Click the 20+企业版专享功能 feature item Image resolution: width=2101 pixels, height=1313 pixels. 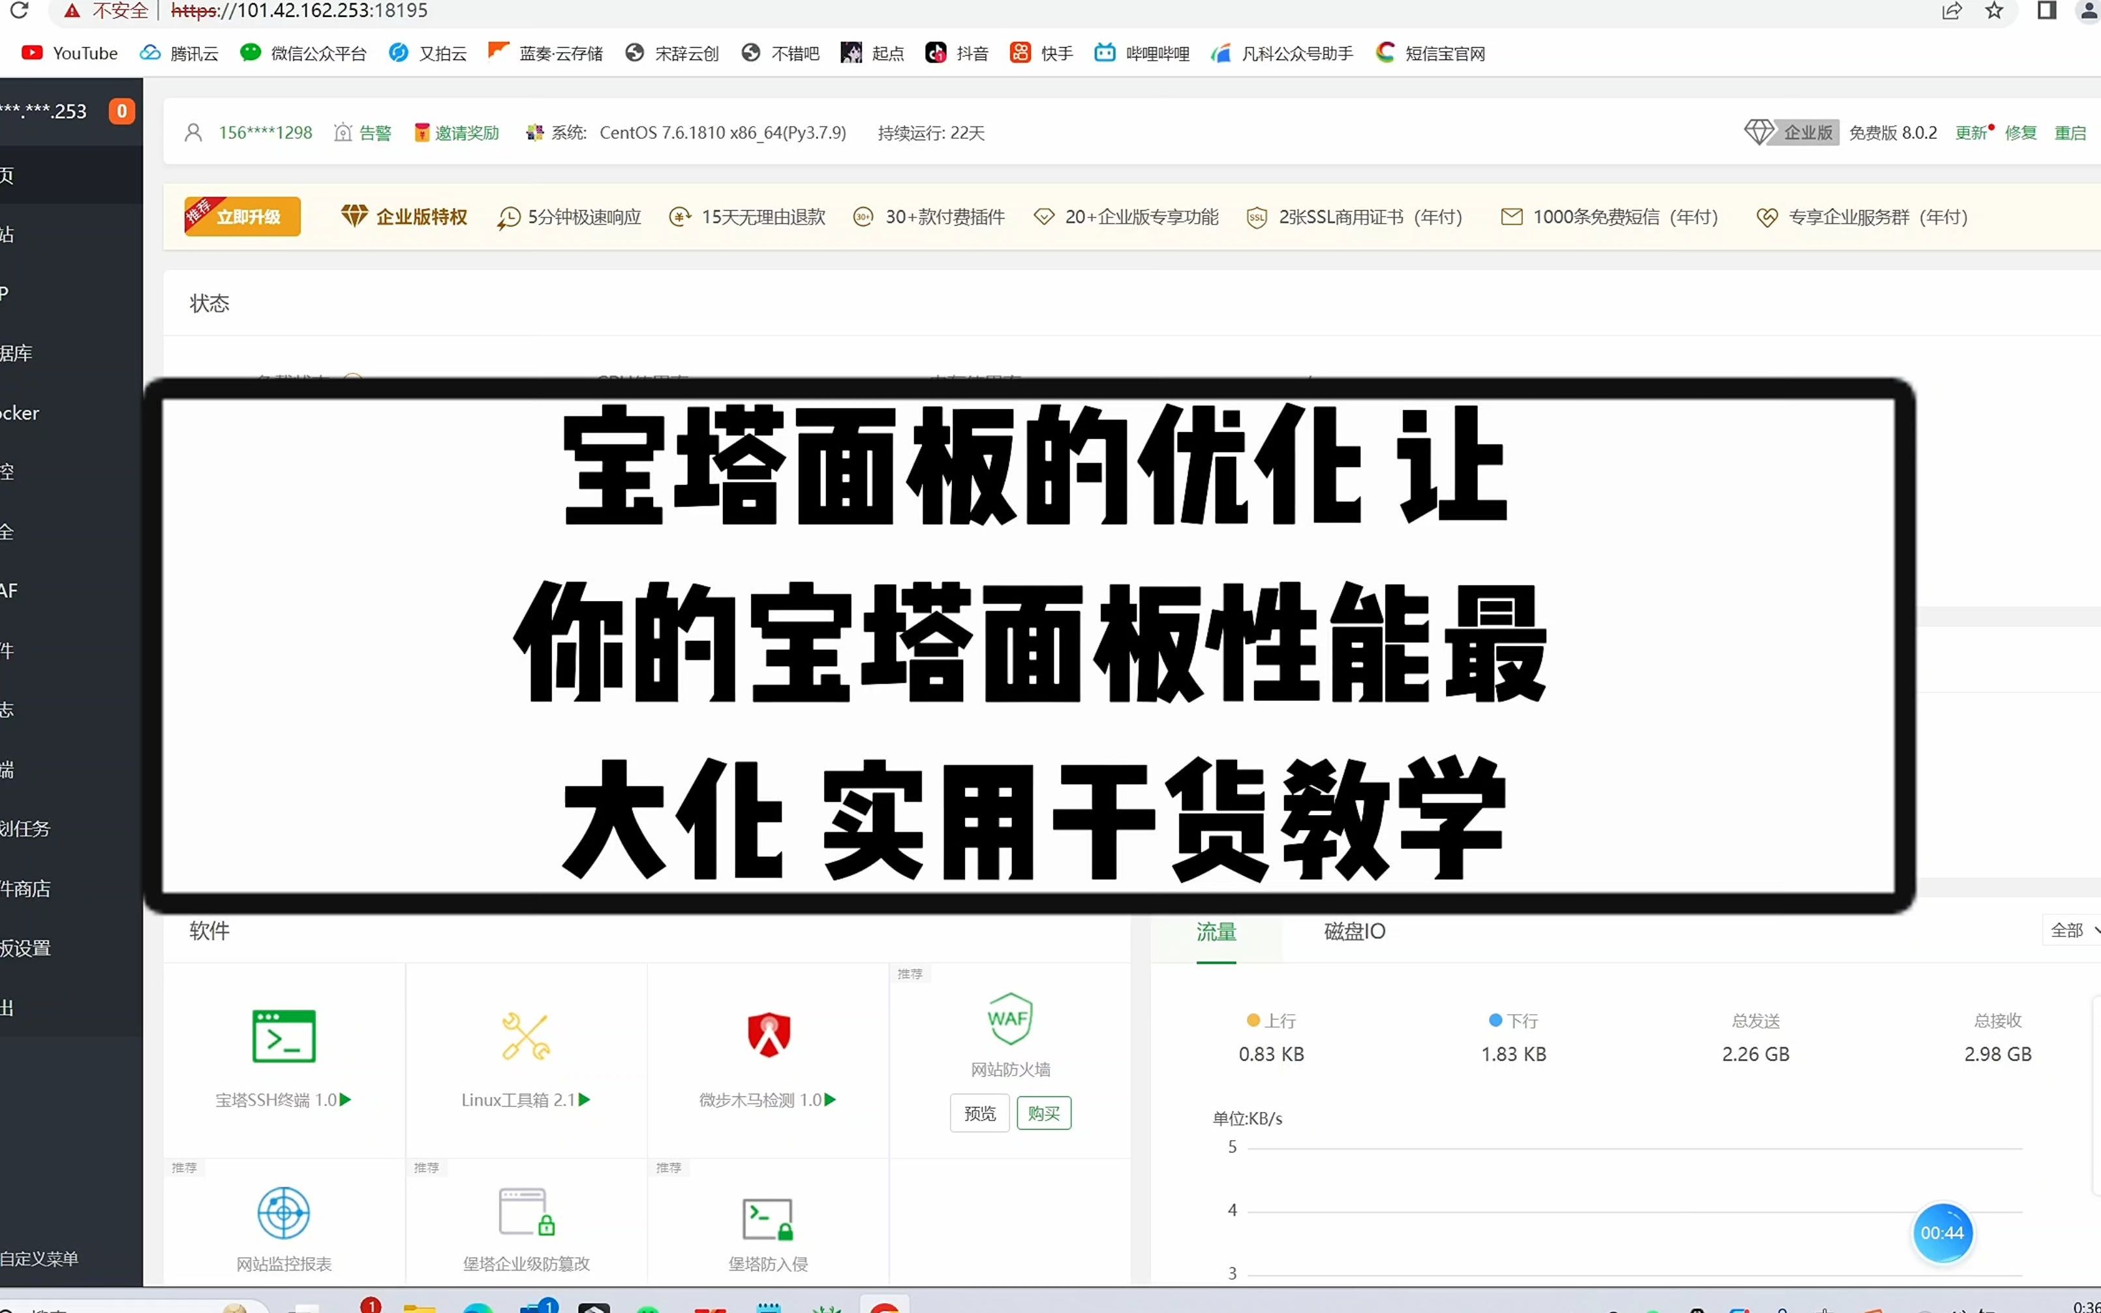click(1126, 217)
